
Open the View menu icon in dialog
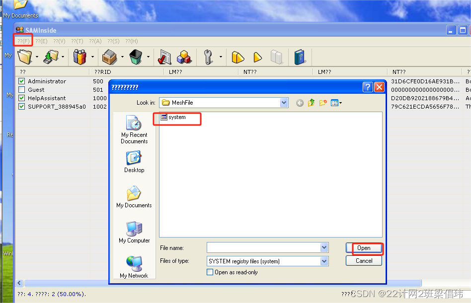(x=336, y=103)
